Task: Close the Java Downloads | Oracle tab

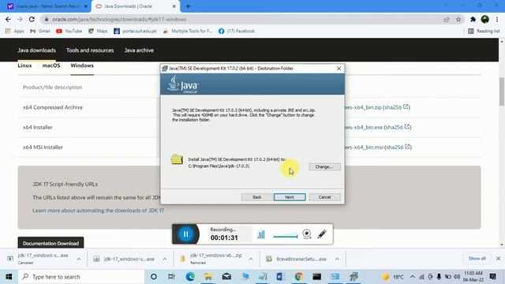Action: click(174, 6)
